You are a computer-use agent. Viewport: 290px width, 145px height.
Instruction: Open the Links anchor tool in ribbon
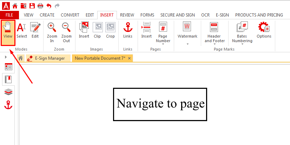click(x=128, y=30)
